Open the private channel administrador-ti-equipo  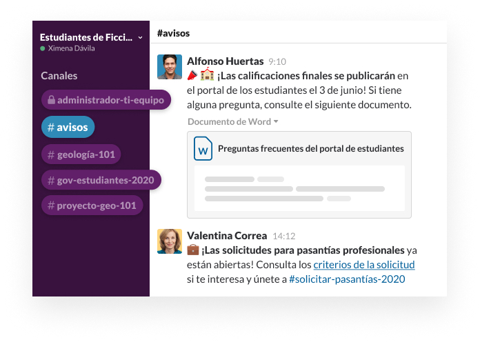pyautogui.click(x=110, y=100)
